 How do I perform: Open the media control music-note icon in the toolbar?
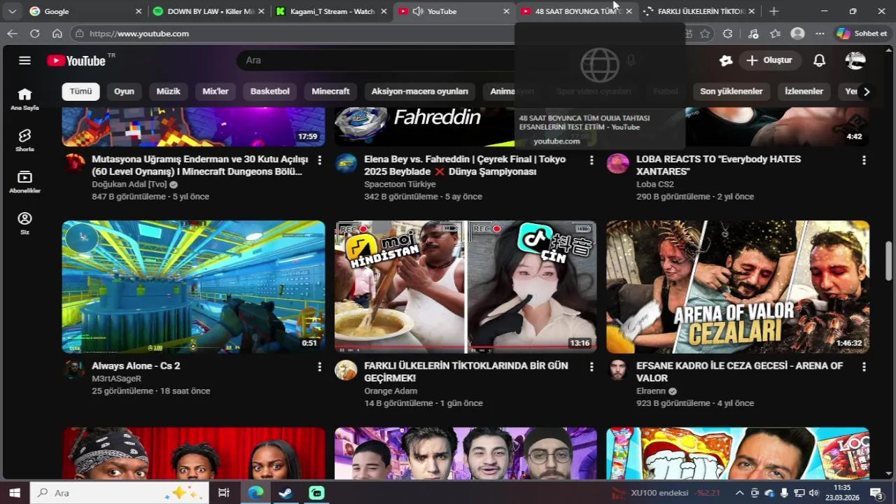tap(753, 34)
